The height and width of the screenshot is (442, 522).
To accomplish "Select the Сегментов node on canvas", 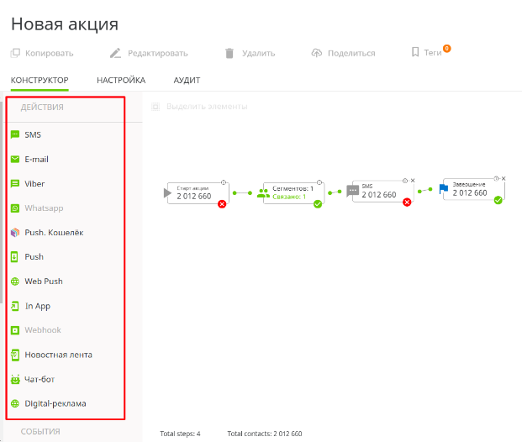I will point(290,192).
